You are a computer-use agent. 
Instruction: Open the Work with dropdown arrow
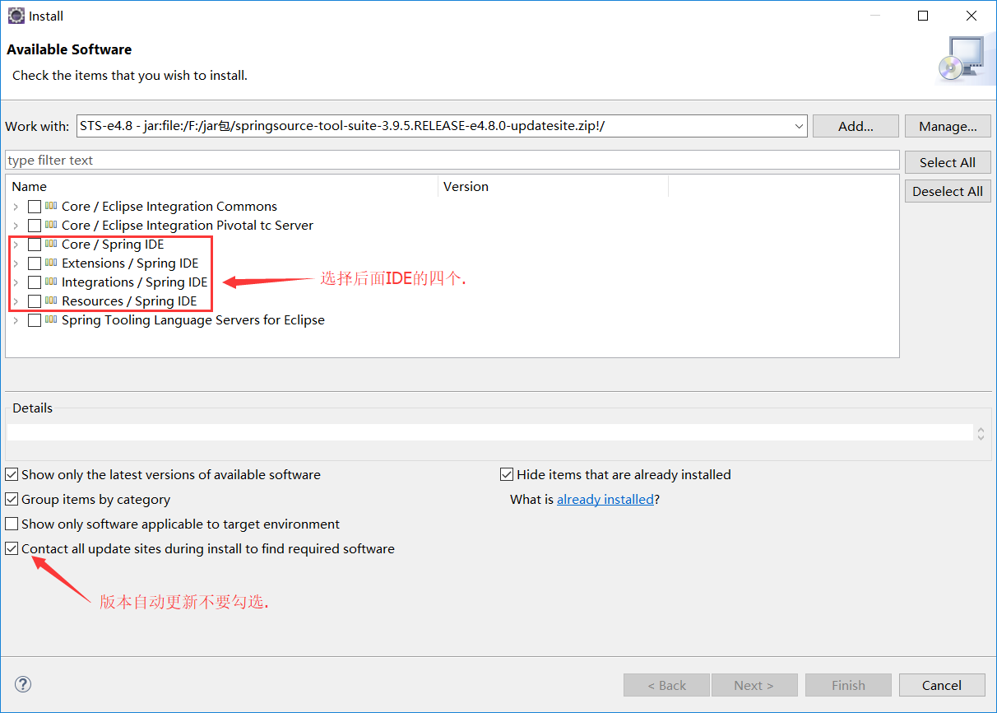click(799, 126)
